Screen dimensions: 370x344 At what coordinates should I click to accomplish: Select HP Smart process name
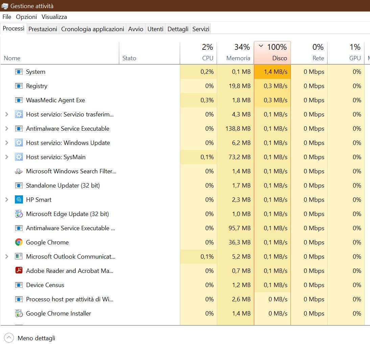point(39,200)
